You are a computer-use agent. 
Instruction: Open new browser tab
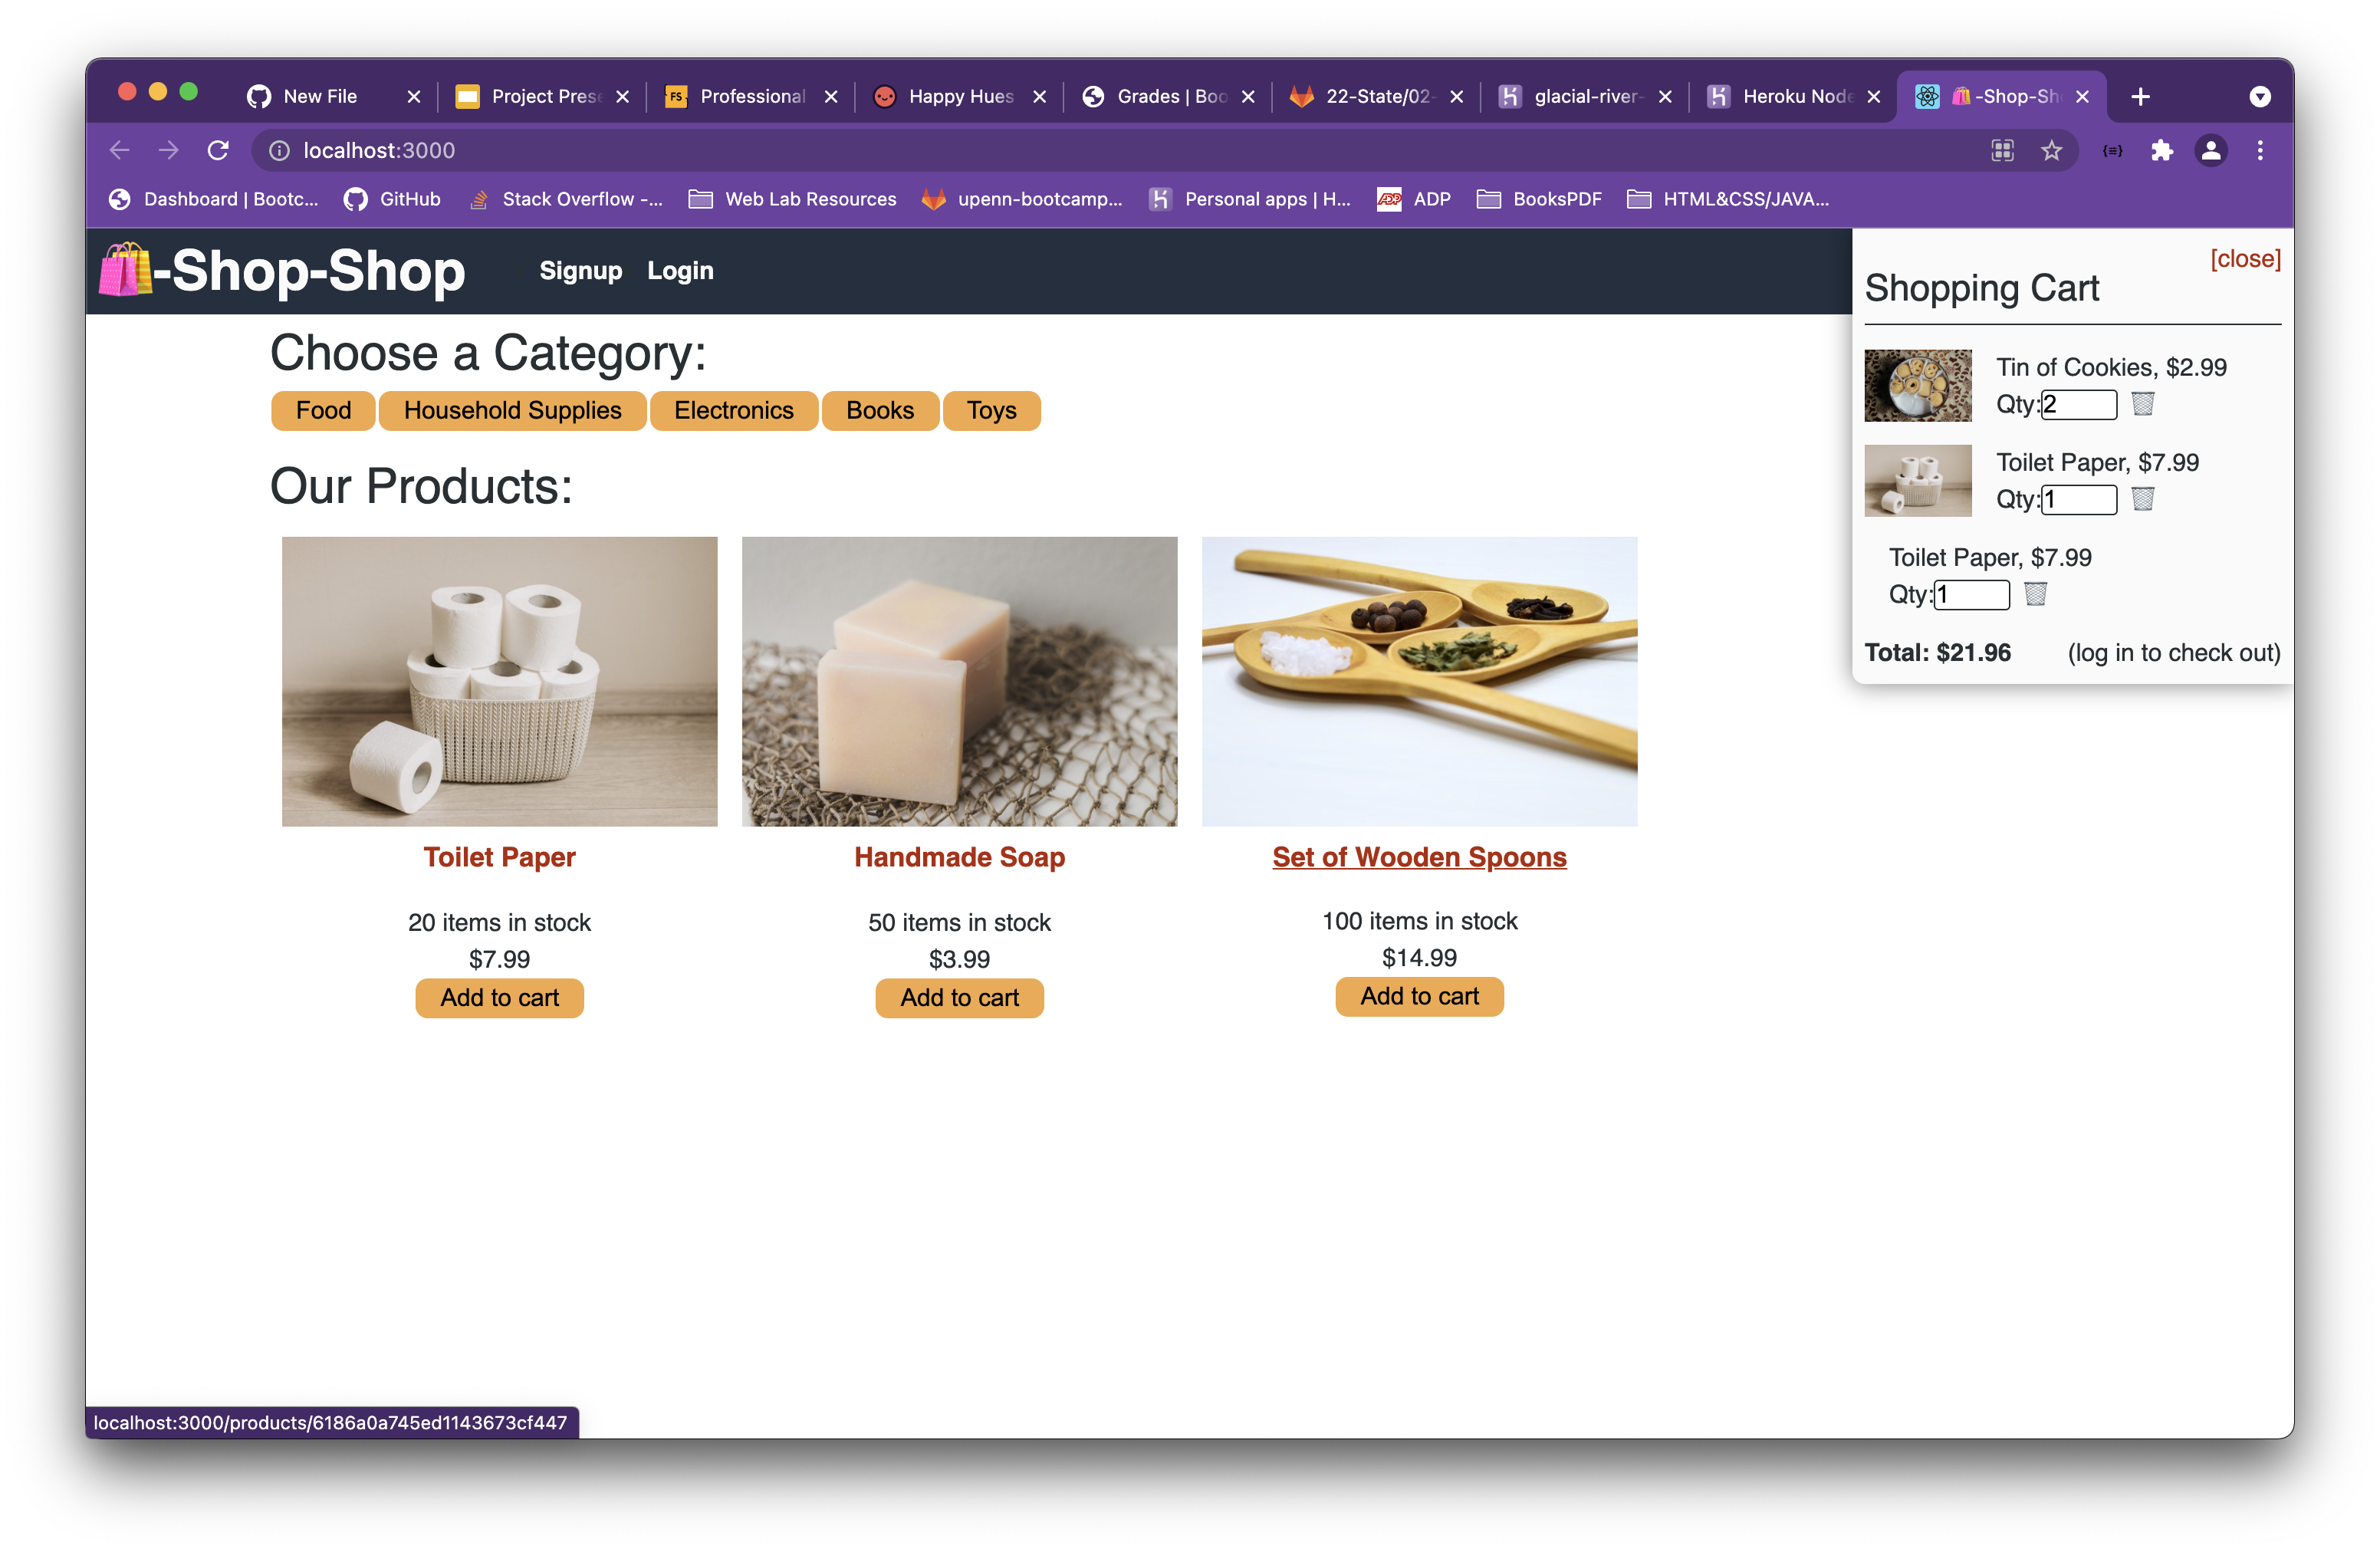(x=2140, y=97)
